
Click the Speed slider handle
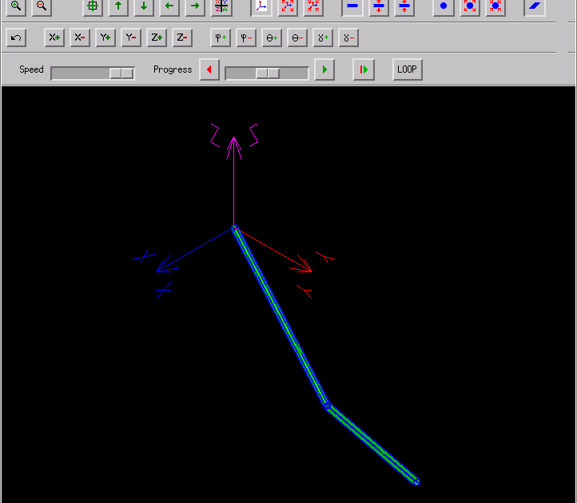121,73
